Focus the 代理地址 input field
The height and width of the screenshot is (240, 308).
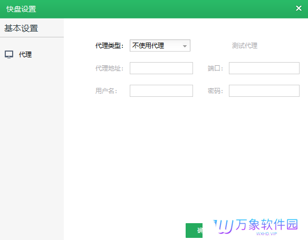[x=161, y=68]
